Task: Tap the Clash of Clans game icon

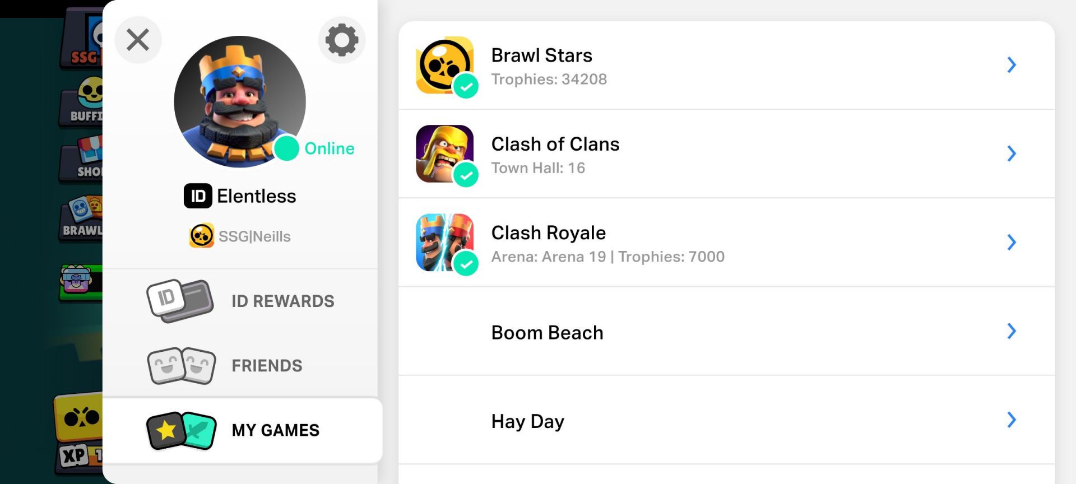Action: (x=444, y=153)
